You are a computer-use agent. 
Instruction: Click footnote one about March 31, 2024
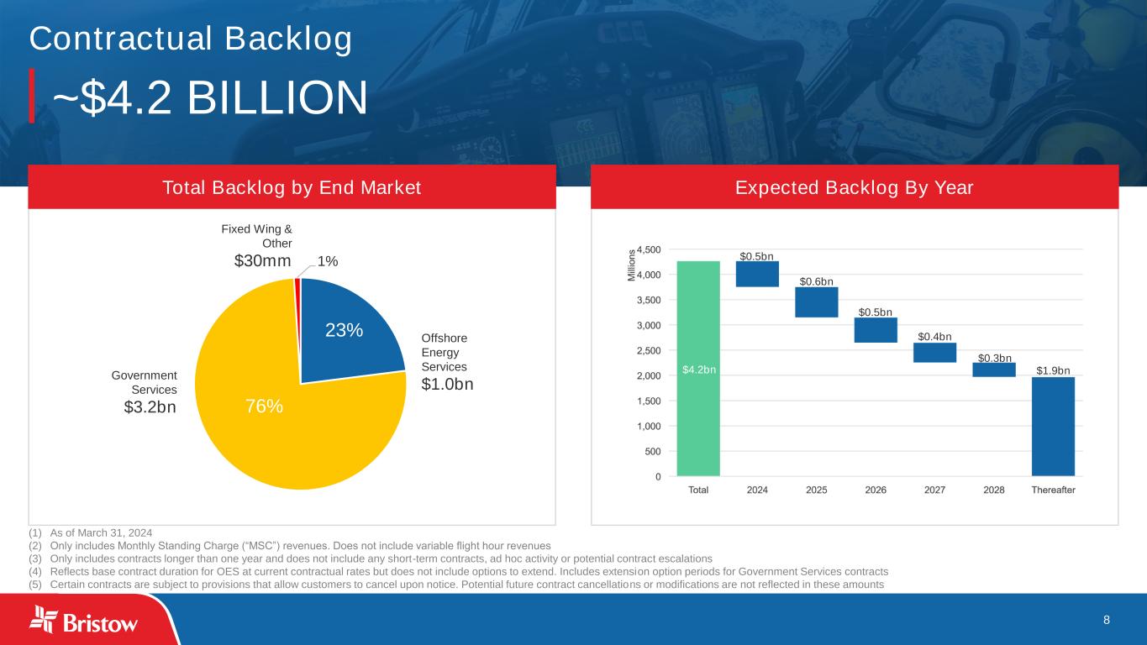(101, 532)
